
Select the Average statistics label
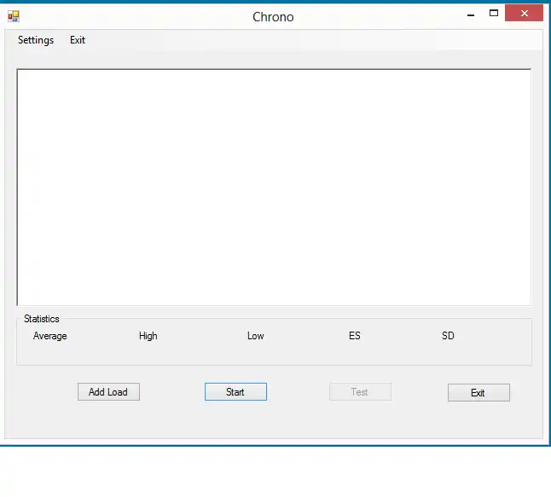tap(50, 336)
